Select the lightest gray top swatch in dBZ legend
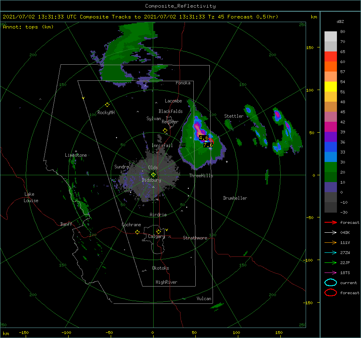Viewport: 361px width, 338px height. [331, 37]
